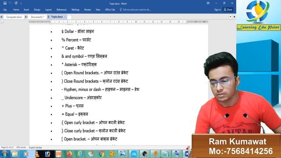
Task: Launch Google Chrome from the taskbar
Action: (x=101, y=154)
